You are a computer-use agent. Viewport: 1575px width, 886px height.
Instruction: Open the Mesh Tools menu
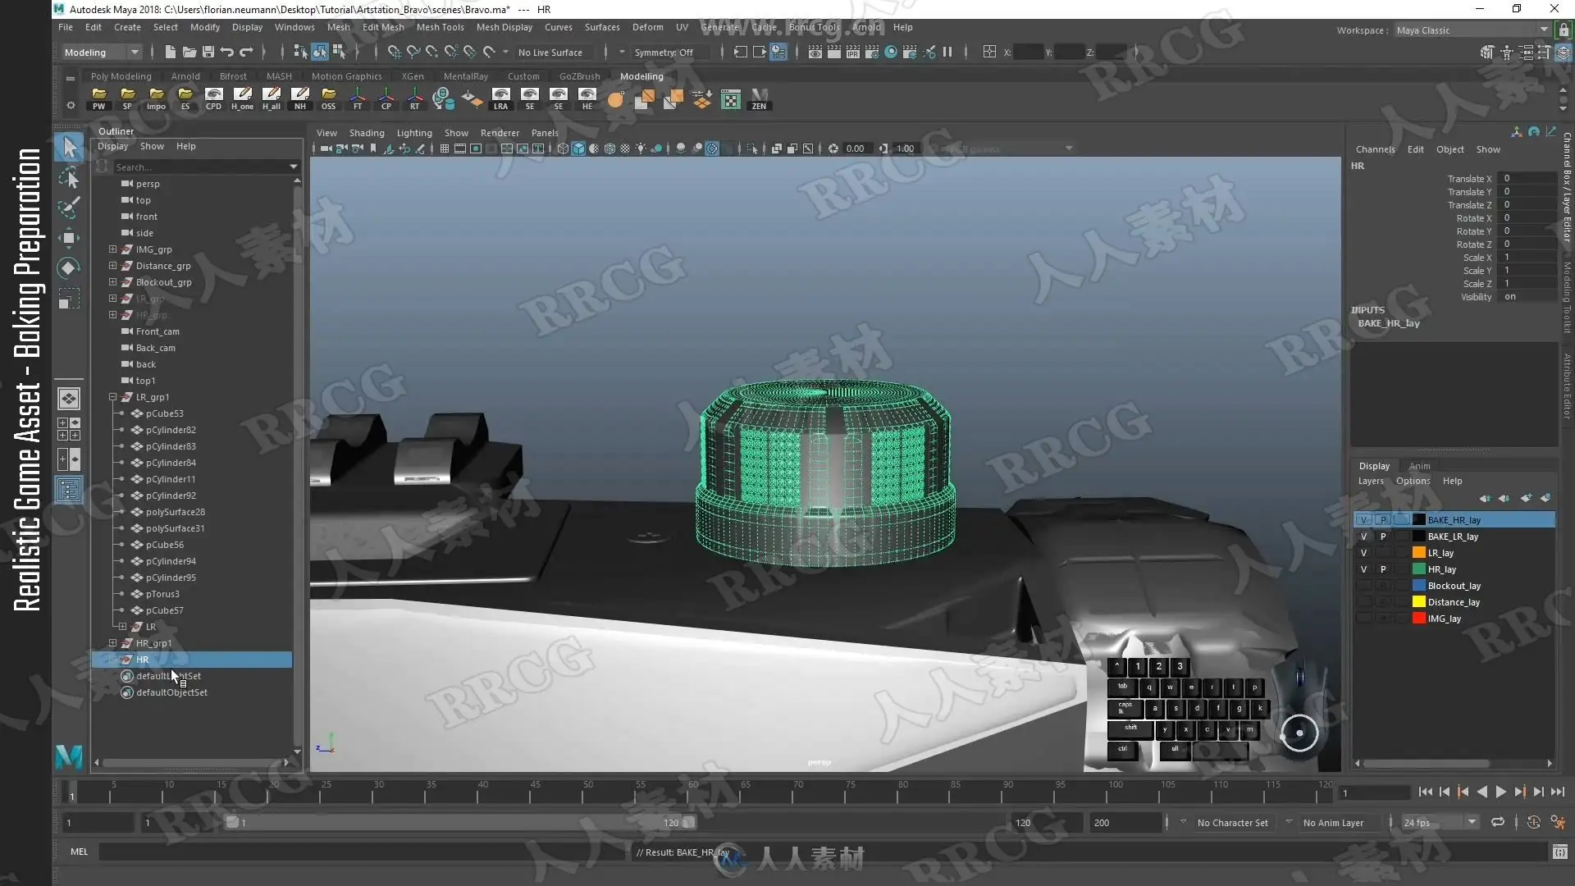[440, 27]
